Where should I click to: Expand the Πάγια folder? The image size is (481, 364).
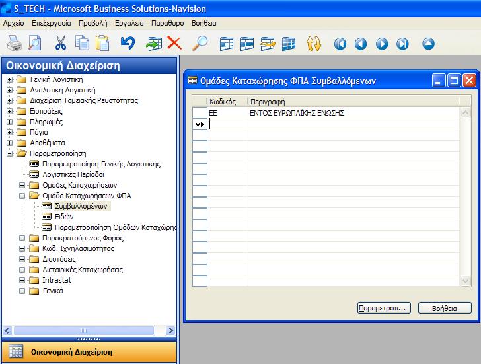9,133
